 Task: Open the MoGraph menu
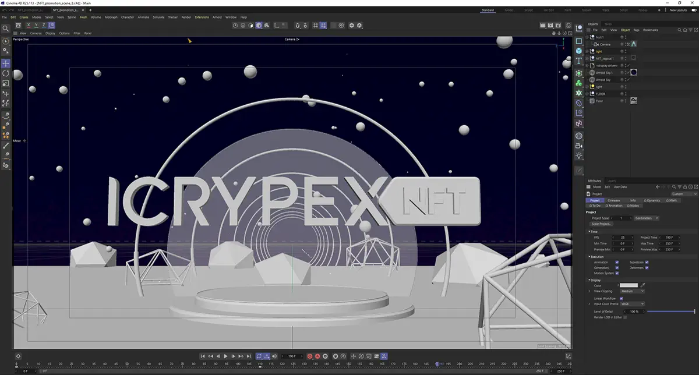[111, 17]
